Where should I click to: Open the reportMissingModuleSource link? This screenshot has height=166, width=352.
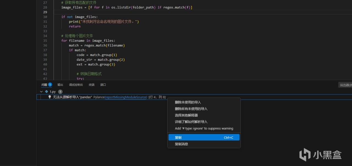[126, 97]
